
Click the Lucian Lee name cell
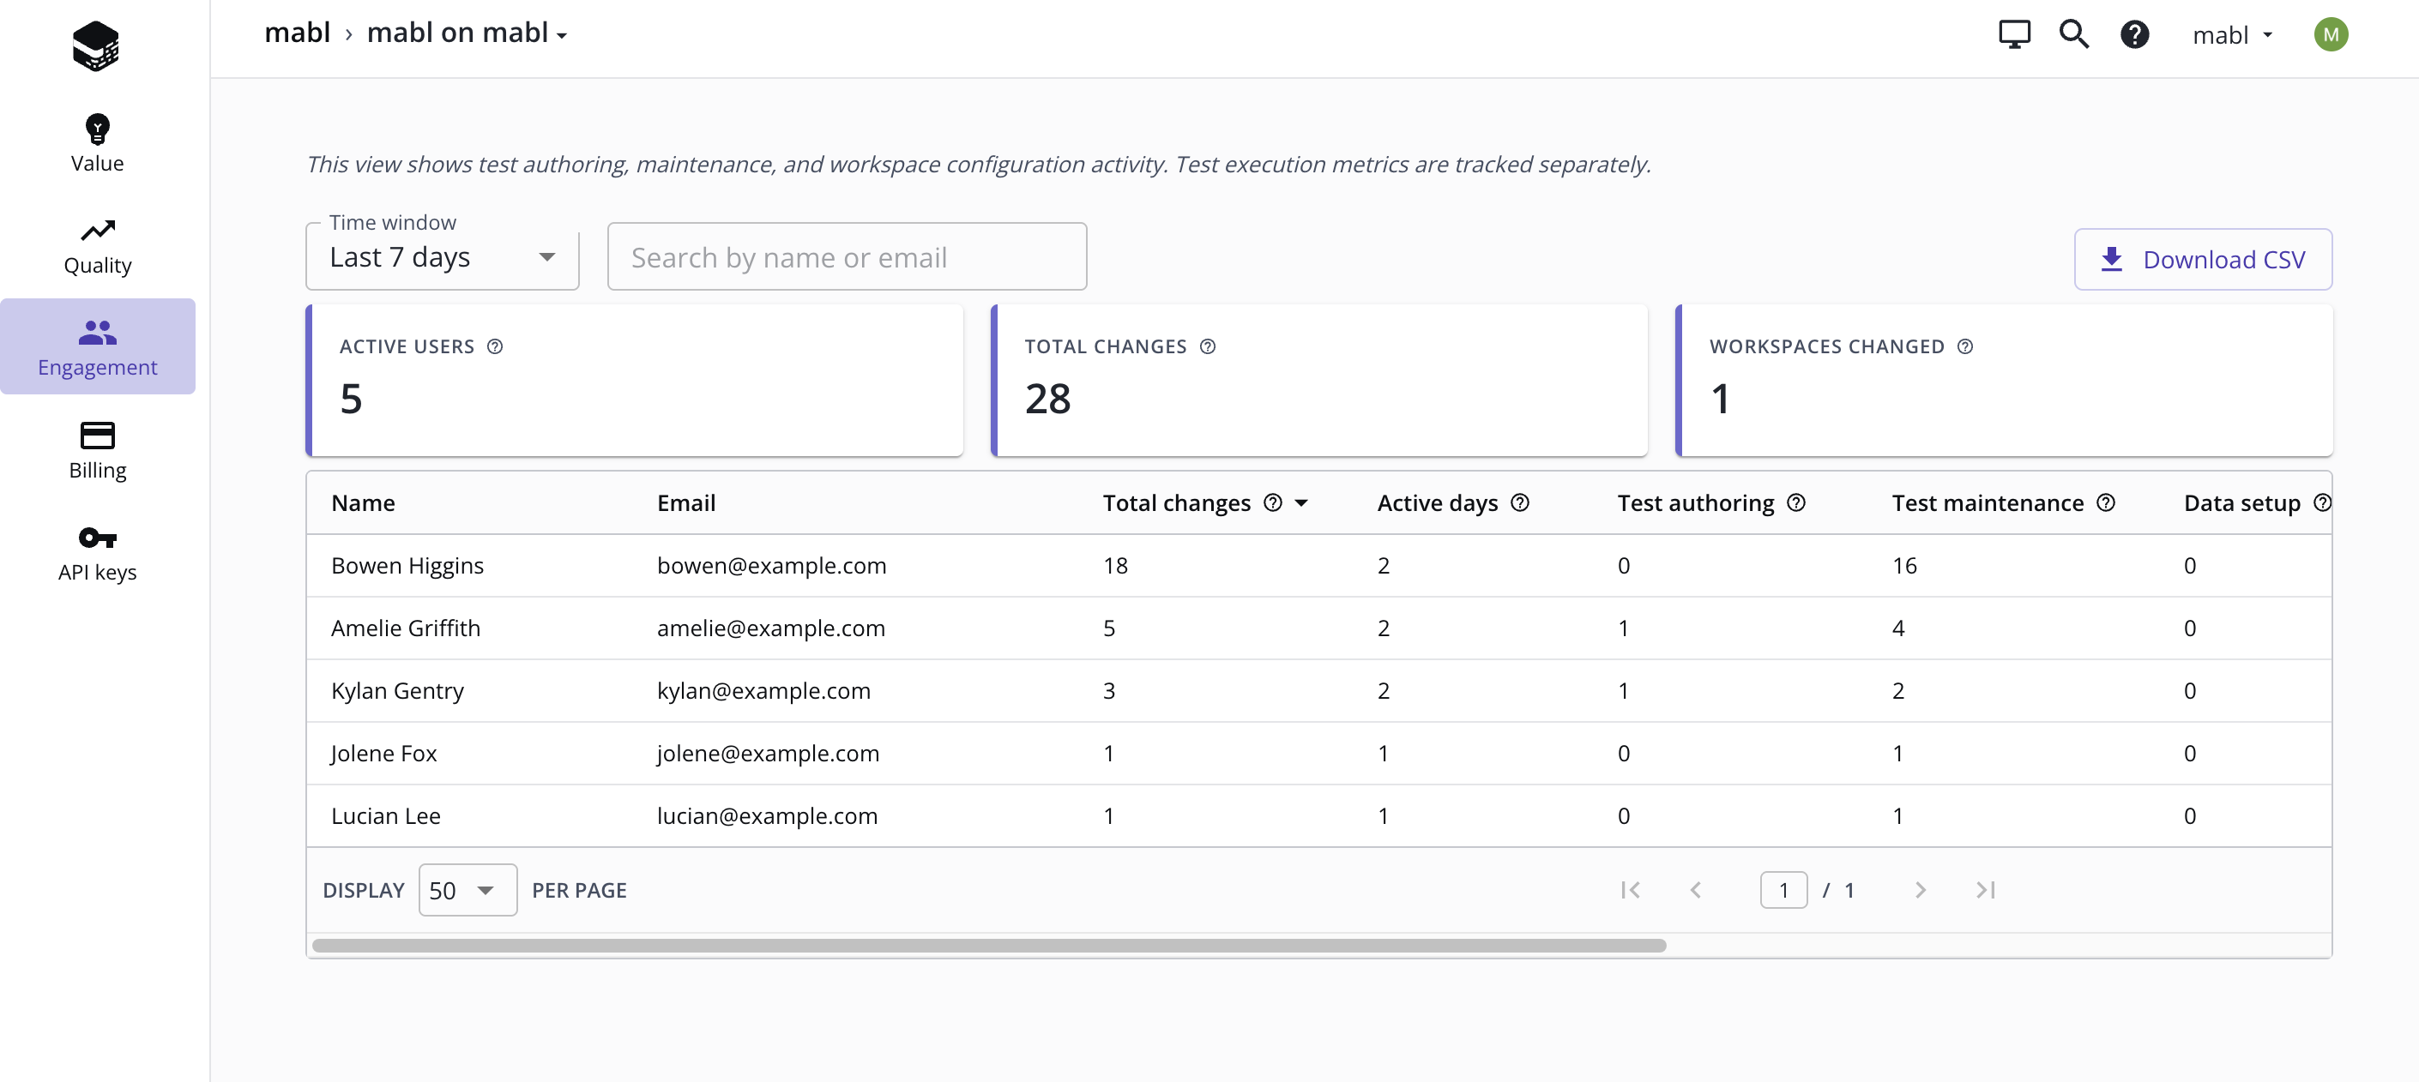385,816
